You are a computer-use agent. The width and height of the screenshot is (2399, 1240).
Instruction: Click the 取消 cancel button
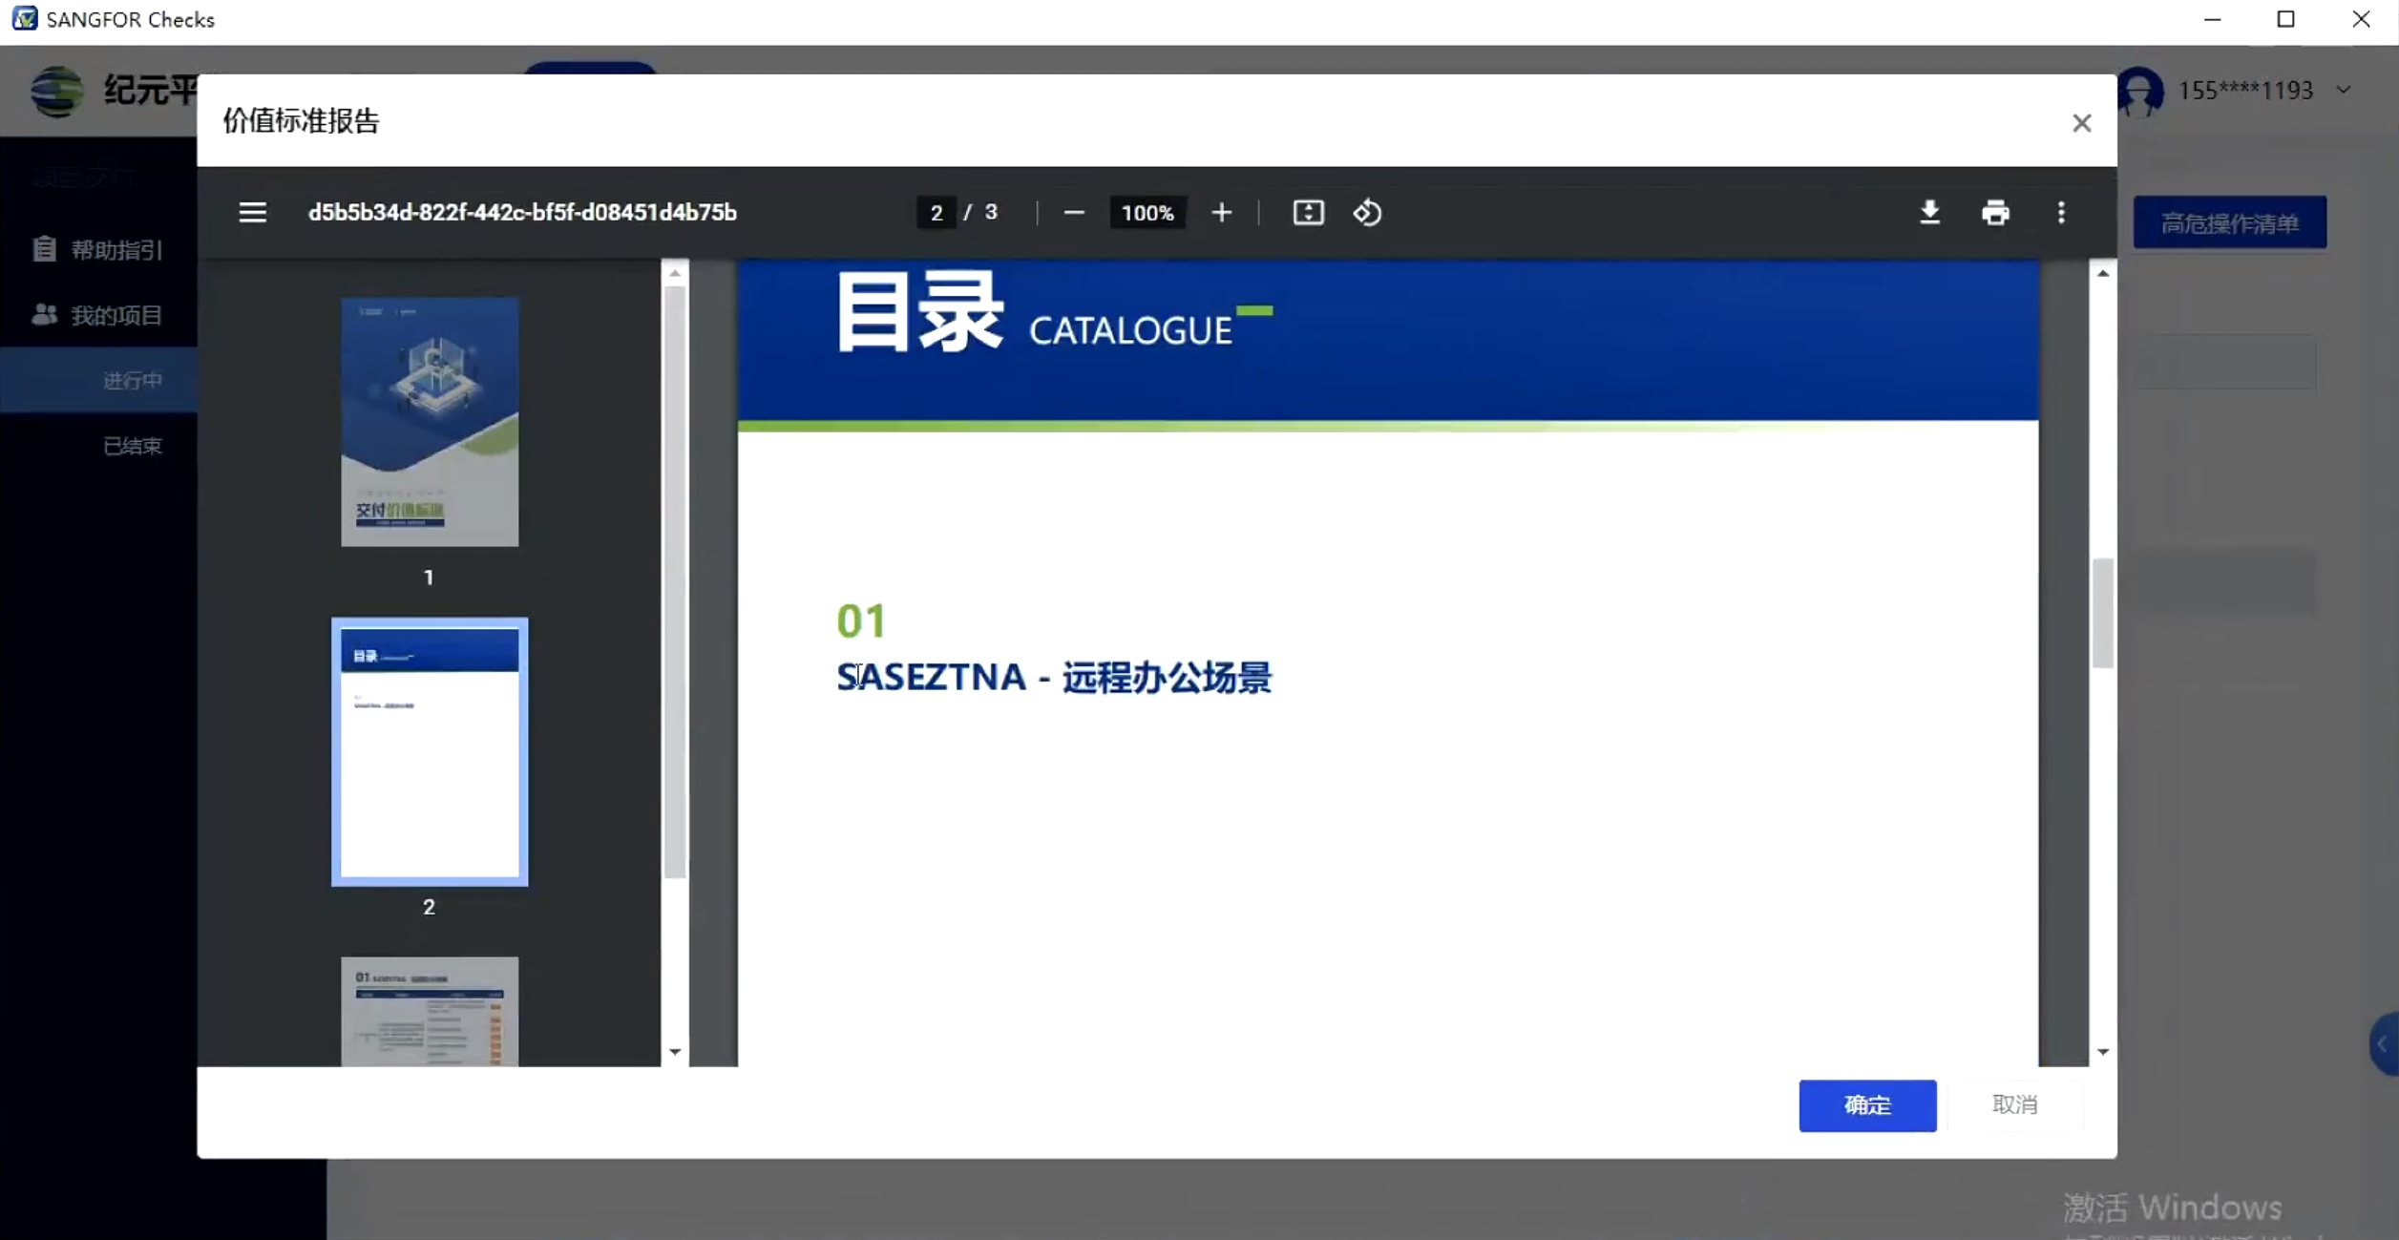pyautogui.click(x=2014, y=1104)
